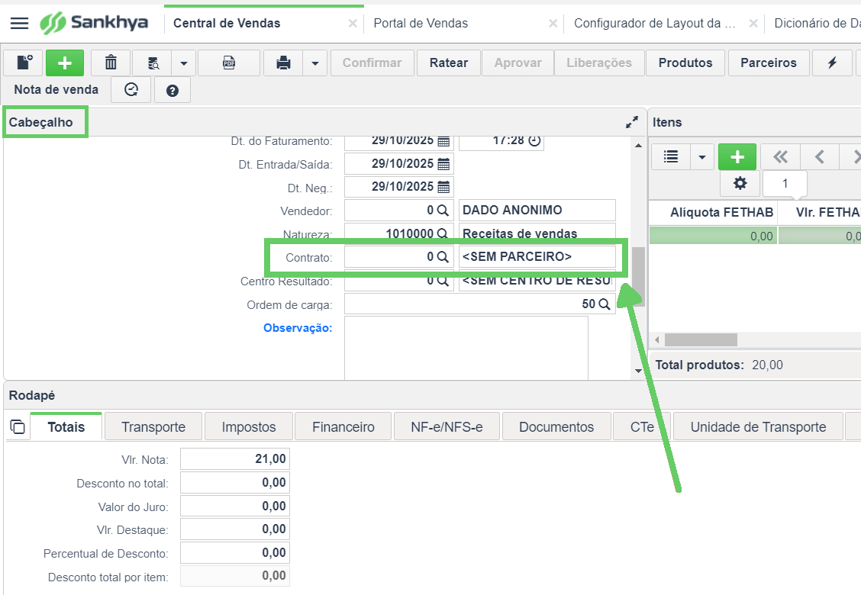Image resolution: width=861 pixels, height=595 pixels.
Task: Open the hamburger main menu
Action: click(x=19, y=23)
